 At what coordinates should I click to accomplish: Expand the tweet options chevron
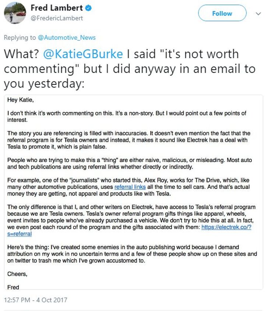click(x=258, y=13)
